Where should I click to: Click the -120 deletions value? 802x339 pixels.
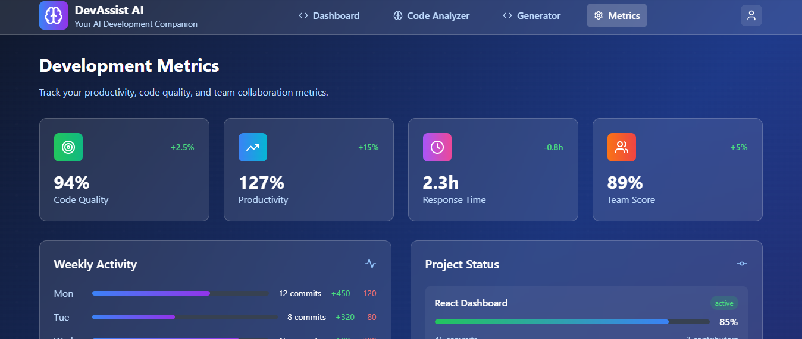click(368, 293)
